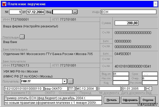
Task: Click the Сумма field showing 200,00
Action: click(x=126, y=23)
